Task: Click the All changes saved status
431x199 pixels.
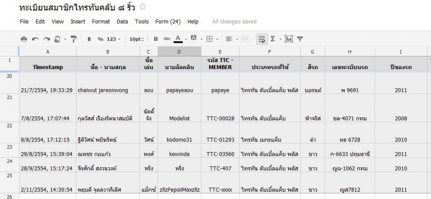Action: (234, 21)
